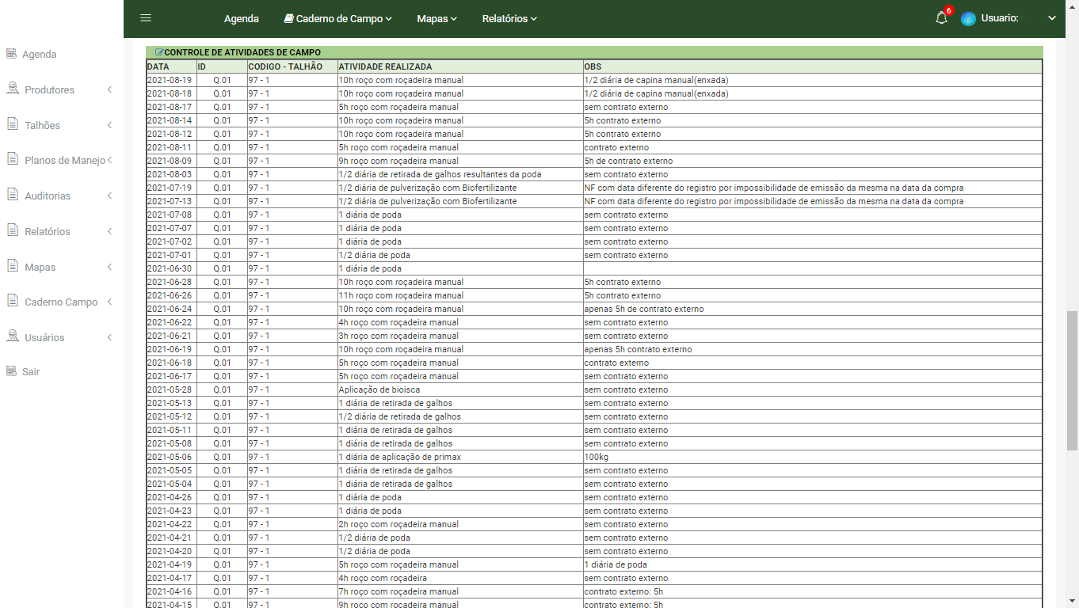Open the notifications bell icon
Image resolution: width=1079 pixels, height=608 pixels.
point(941,18)
